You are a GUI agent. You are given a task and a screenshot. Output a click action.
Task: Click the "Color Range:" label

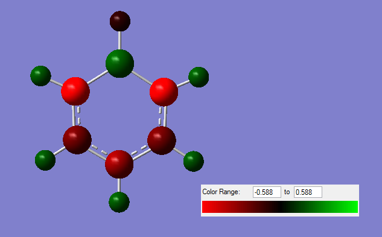221,192
